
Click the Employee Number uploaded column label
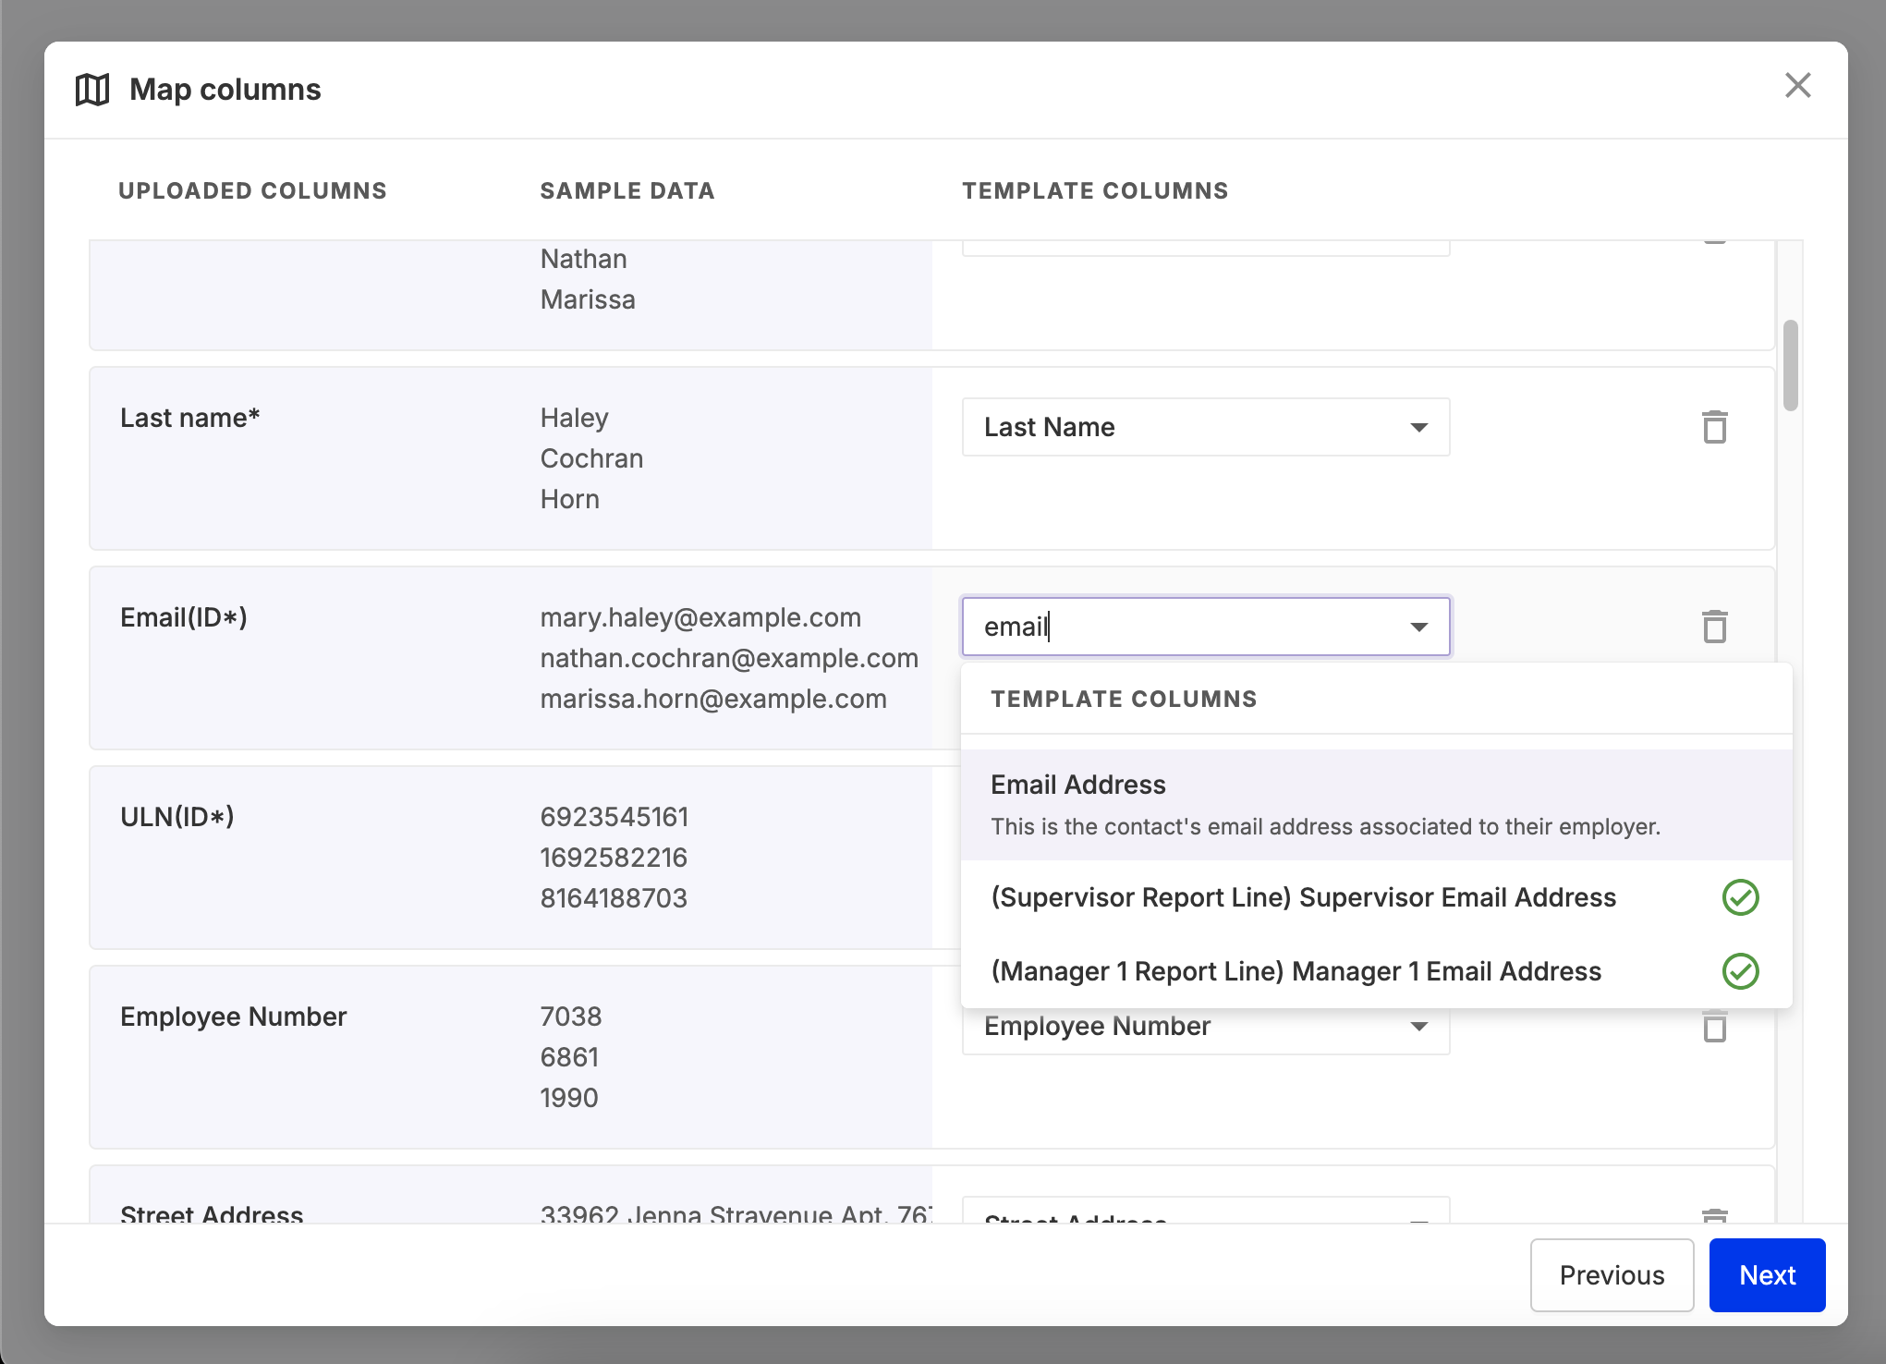(233, 1017)
